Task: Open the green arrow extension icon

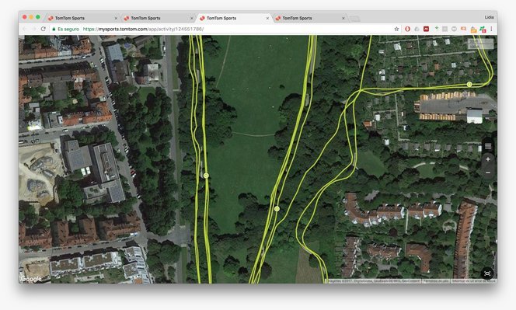Action: 437,29
